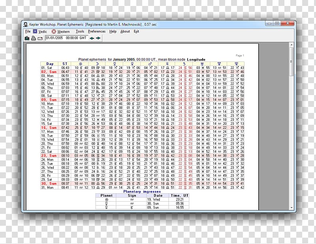Minimize the Kepler Workshop window

[270, 23]
